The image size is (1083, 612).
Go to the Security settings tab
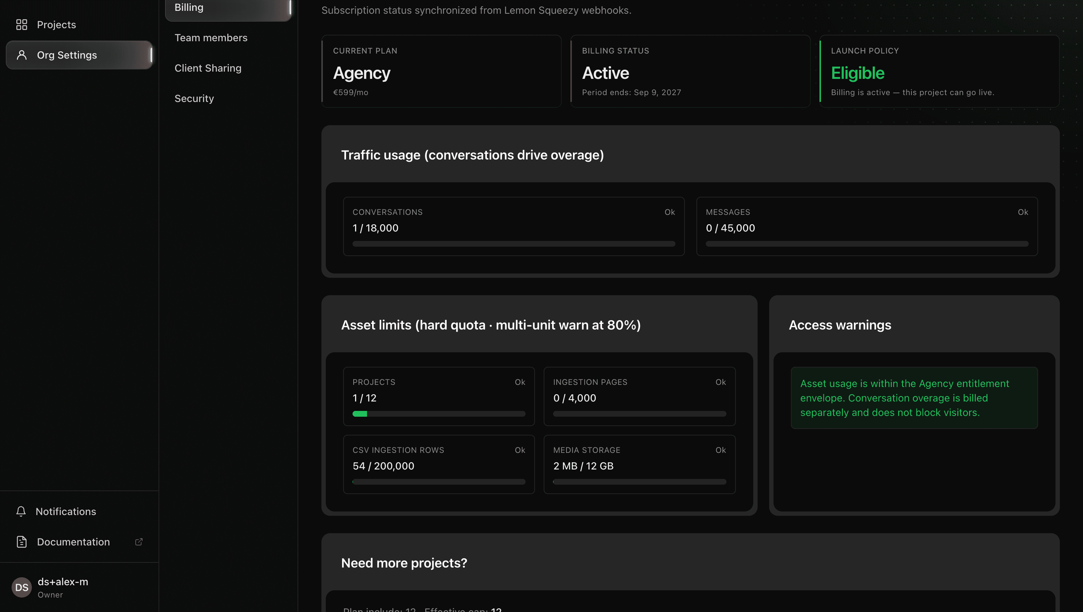(228, 98)
